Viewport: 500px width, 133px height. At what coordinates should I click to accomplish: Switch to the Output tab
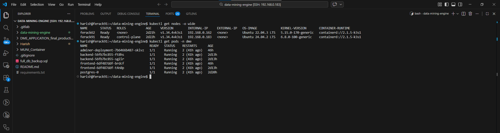pos(106,14)
